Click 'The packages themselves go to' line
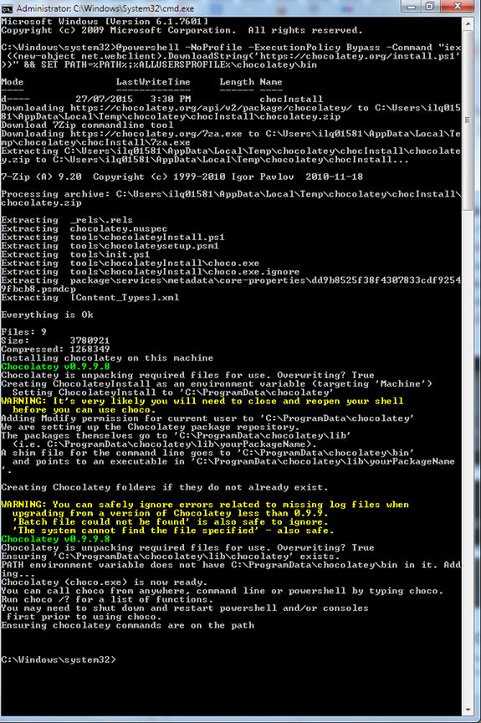The height and width of the screenshot is (723, 481). [177, 435]
